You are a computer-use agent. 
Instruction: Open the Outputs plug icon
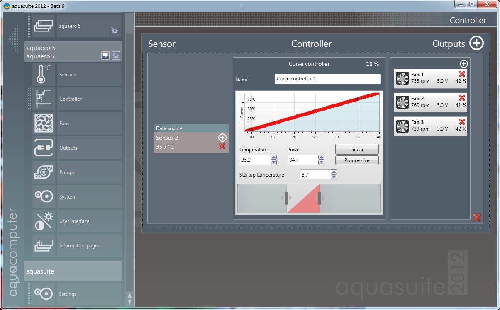pos(44,148)
